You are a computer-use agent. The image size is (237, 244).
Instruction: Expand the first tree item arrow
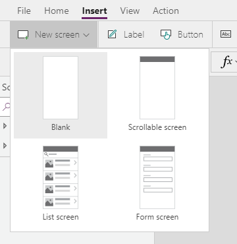[5, 126]
